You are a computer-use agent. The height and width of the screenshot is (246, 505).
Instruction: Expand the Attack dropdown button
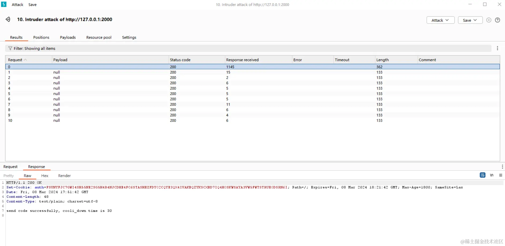[440, 20]
